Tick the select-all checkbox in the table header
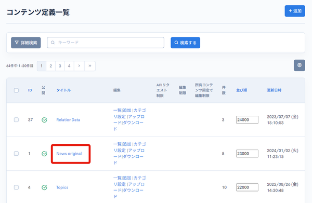 tap(16, 90)
